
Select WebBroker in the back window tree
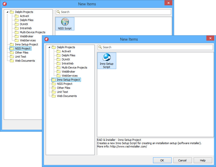tap(27, 36)
